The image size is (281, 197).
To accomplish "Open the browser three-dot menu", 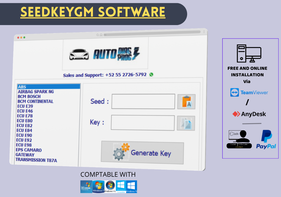I will click(x=204, y=32).
